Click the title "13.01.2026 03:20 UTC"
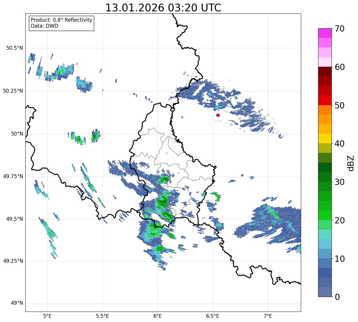358x322 pixels. (163, 8)
